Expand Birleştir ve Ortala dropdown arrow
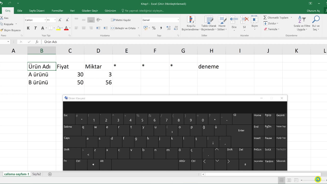Image resolution: width=327 pixels, height=184 pixels. pos(138,28)
